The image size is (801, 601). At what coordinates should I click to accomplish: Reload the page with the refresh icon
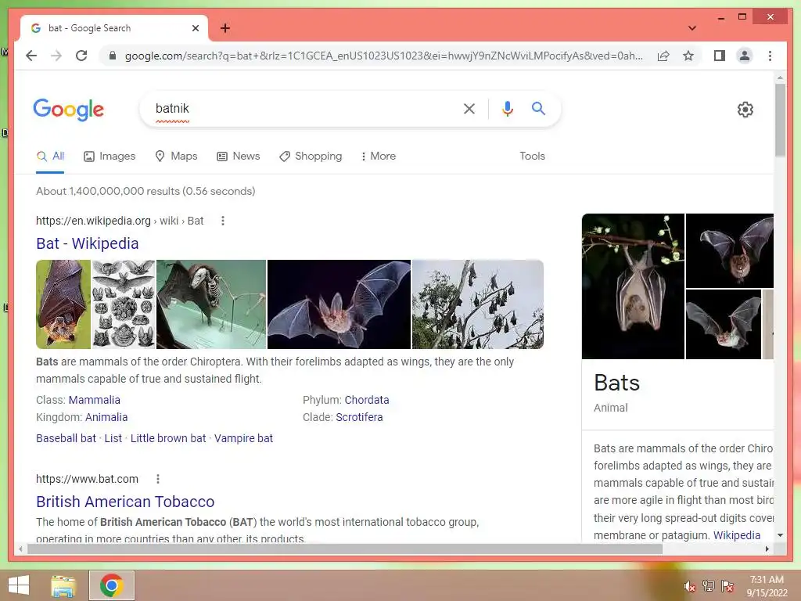coord(81,56)
